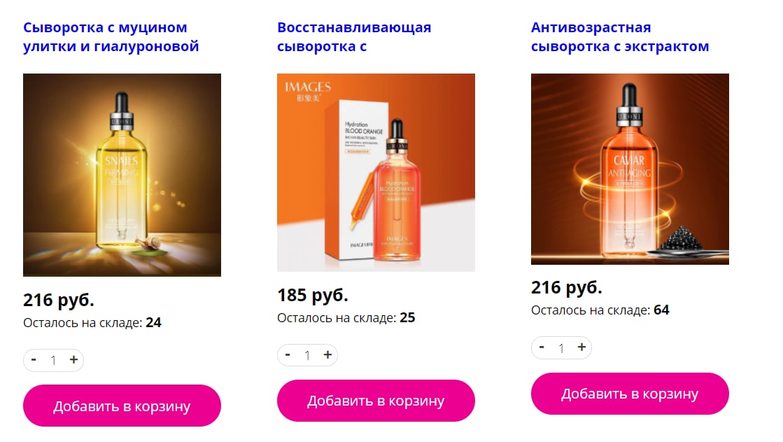Decrease quantity of the caviar anti-aging serum
This screenshot has width=783, height=442.
pos(542,347)
